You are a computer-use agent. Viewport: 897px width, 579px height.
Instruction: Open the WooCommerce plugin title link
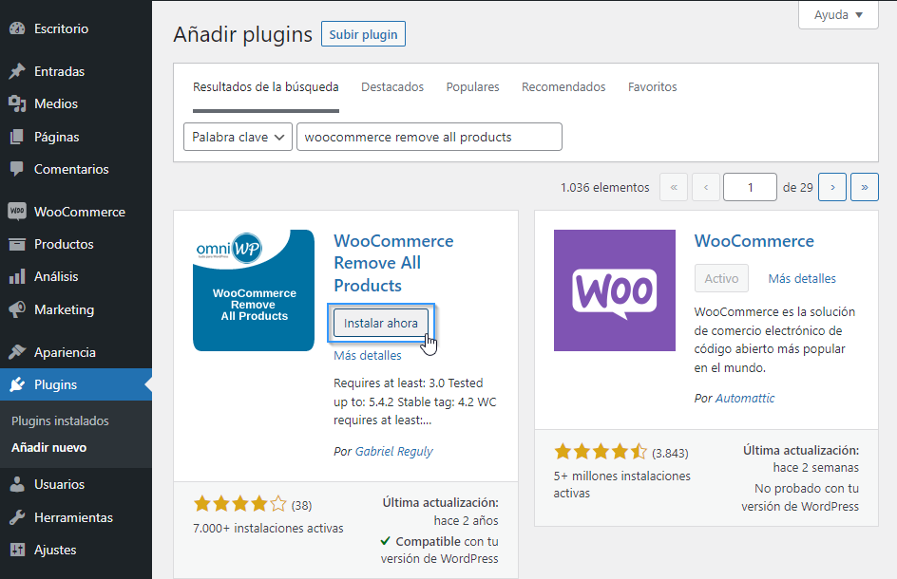[754, 241]
